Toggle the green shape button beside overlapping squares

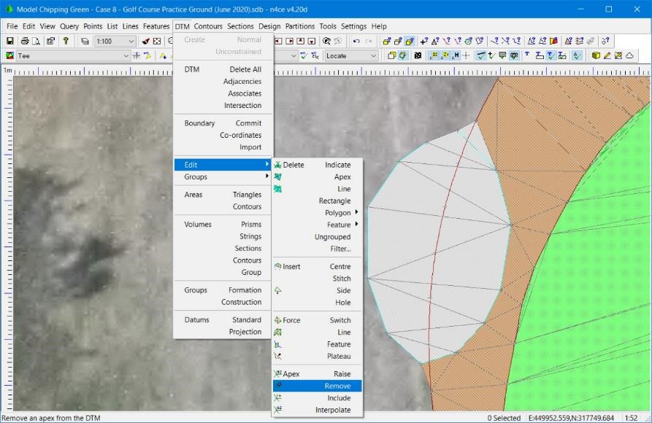coord(402,55)
